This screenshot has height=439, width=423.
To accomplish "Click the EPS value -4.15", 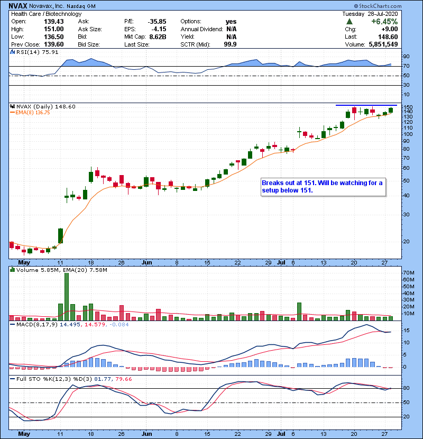I will [159, 29].
